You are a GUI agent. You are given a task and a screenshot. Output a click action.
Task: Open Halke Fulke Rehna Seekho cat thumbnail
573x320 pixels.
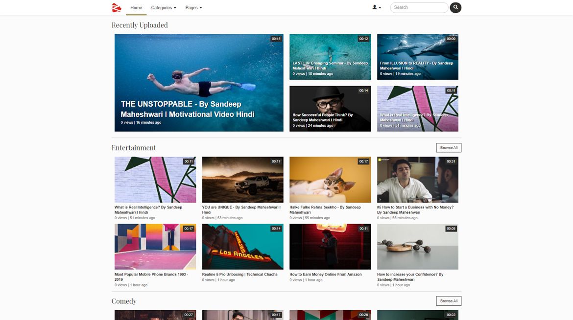pos(330,180)
